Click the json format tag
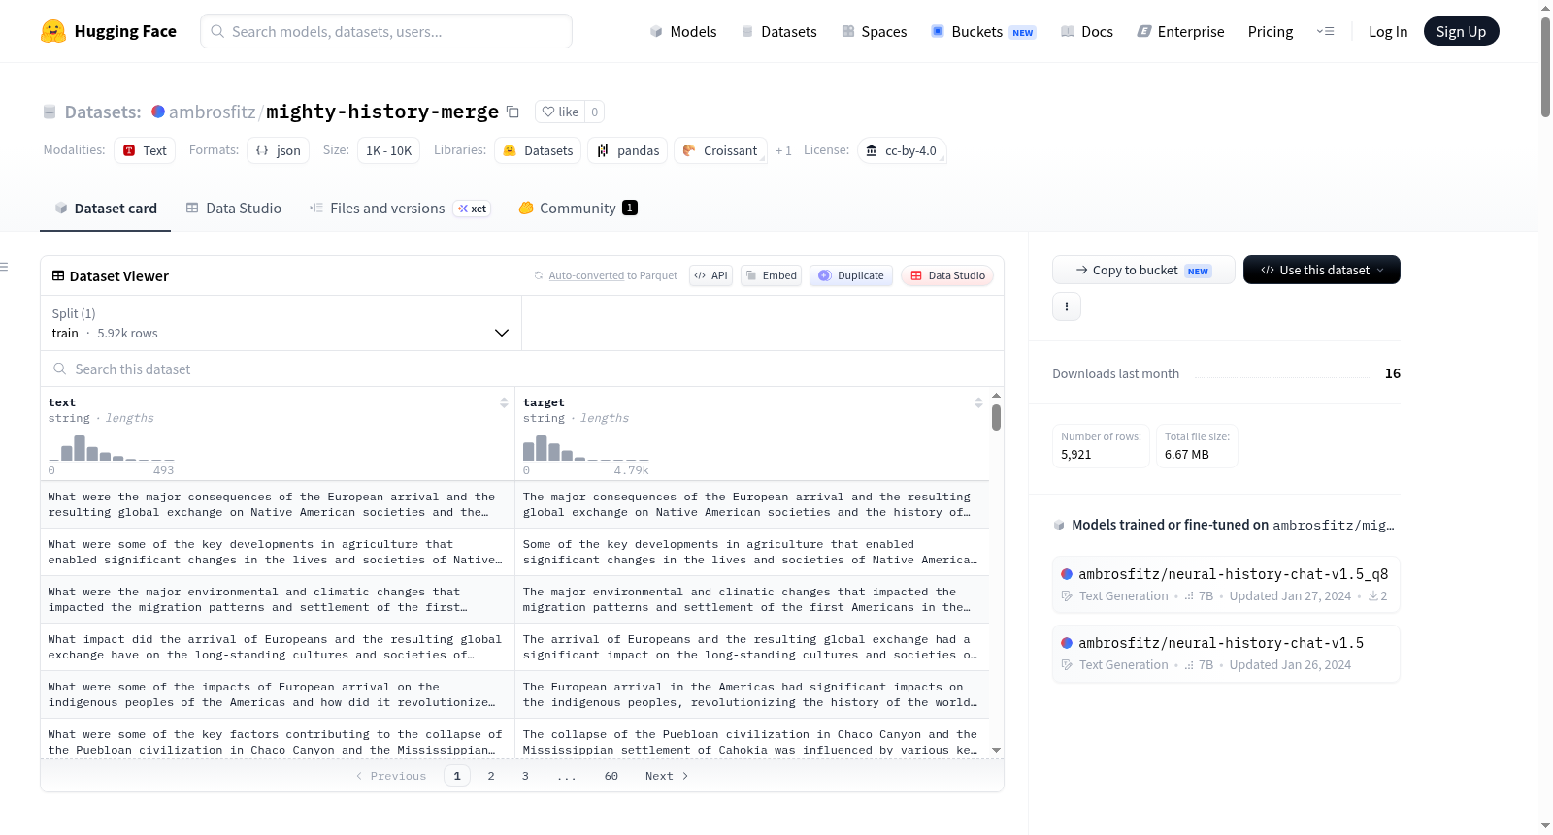 (278, 150)
